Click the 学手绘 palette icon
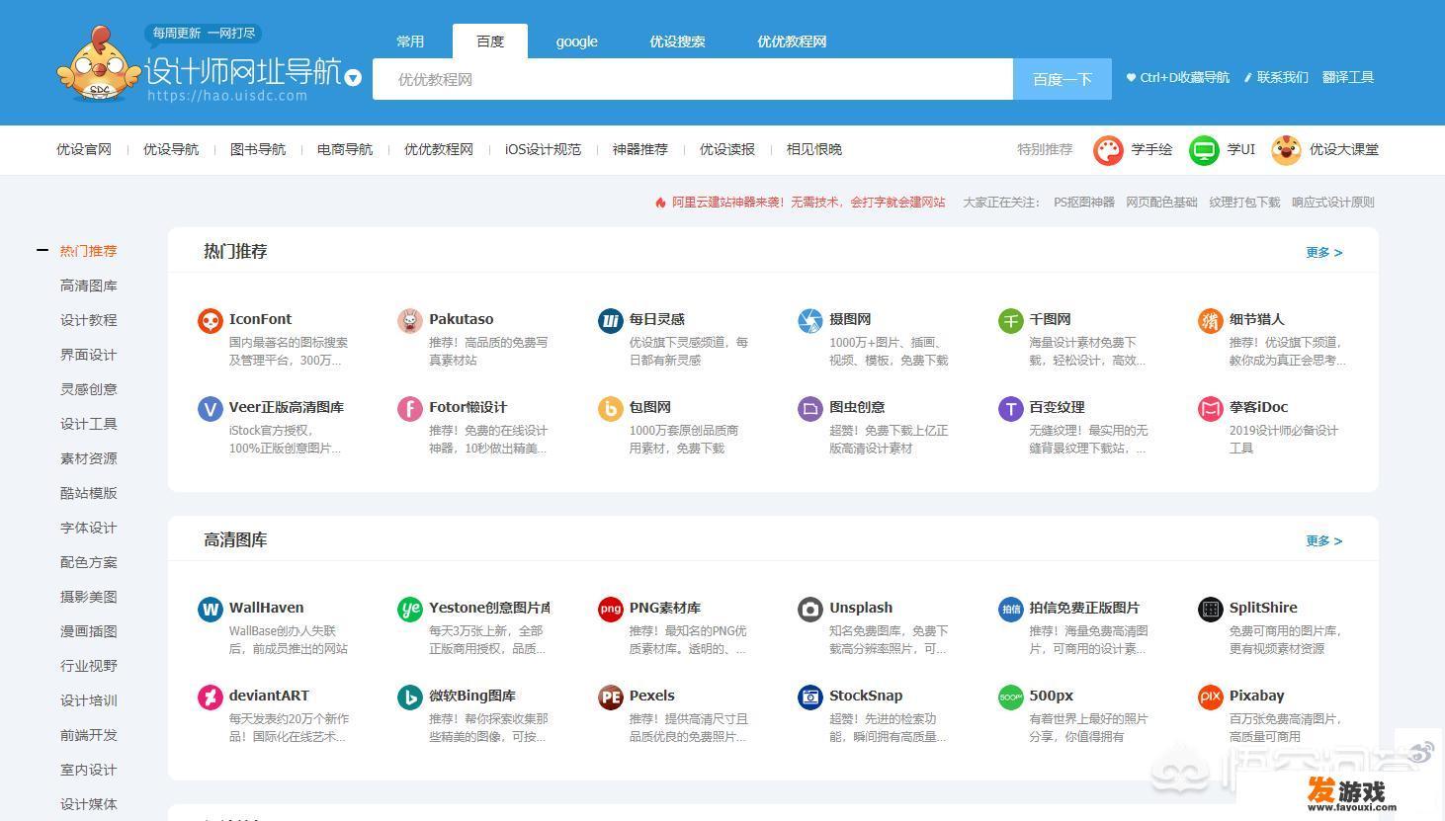The image size is (1445, 821). (1108, 150)
